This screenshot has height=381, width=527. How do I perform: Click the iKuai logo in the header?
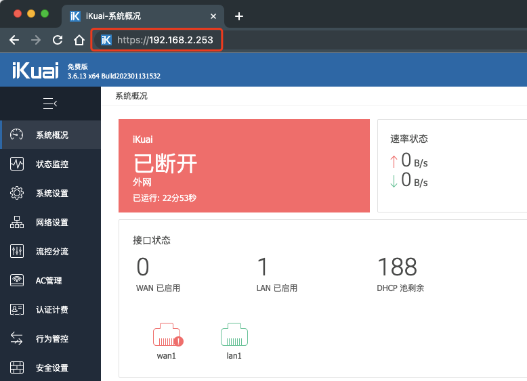point(35,70)
